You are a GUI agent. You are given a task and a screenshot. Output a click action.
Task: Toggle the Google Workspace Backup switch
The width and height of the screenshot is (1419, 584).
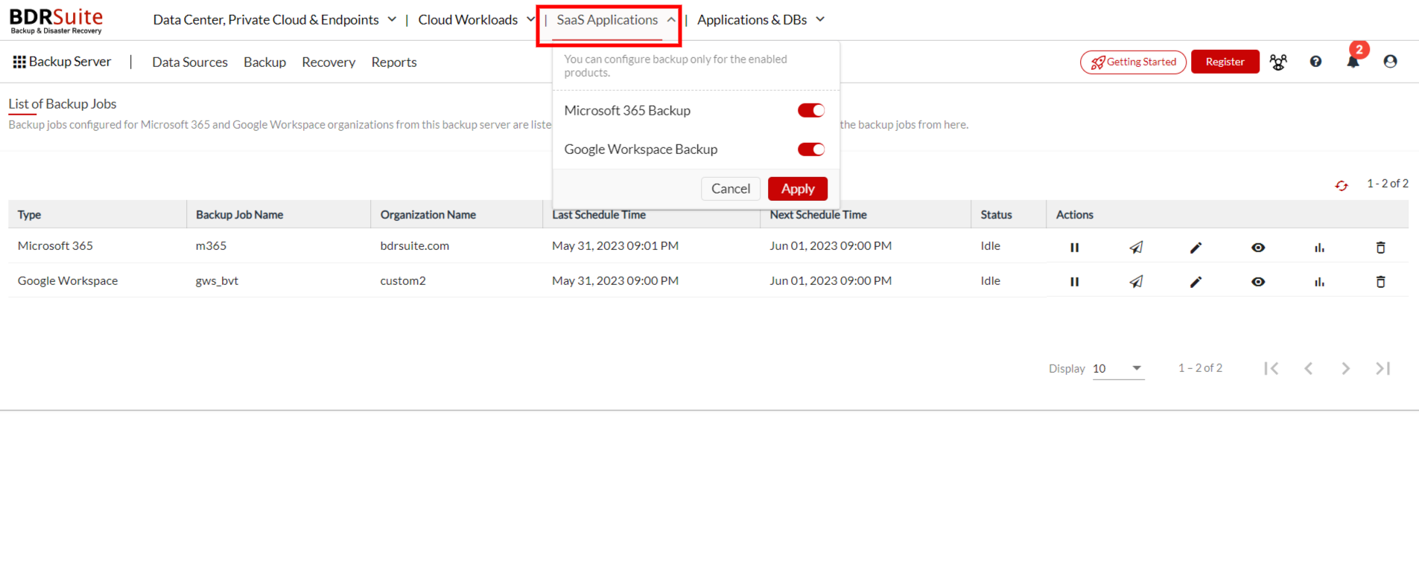click(811, 149)
